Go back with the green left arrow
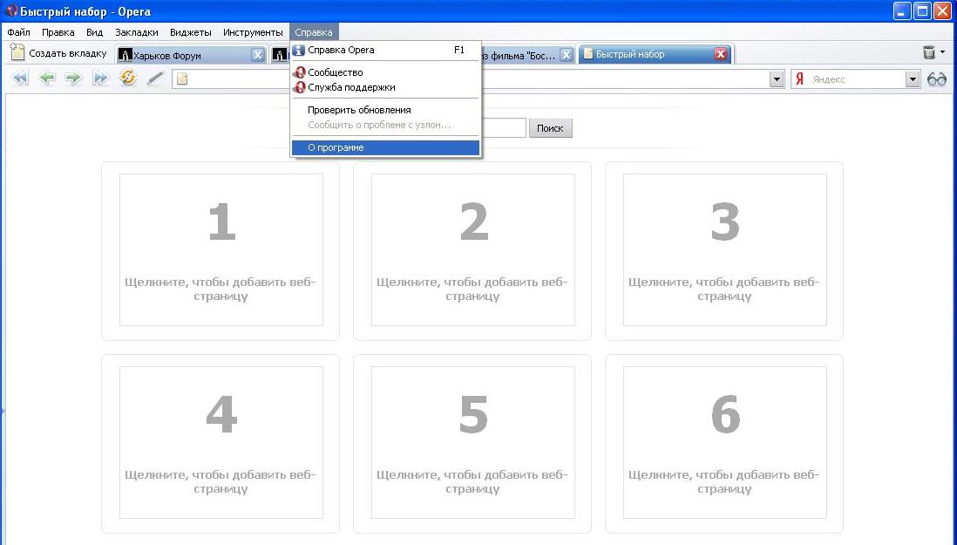The image size is (957, 545). (46, 78)
